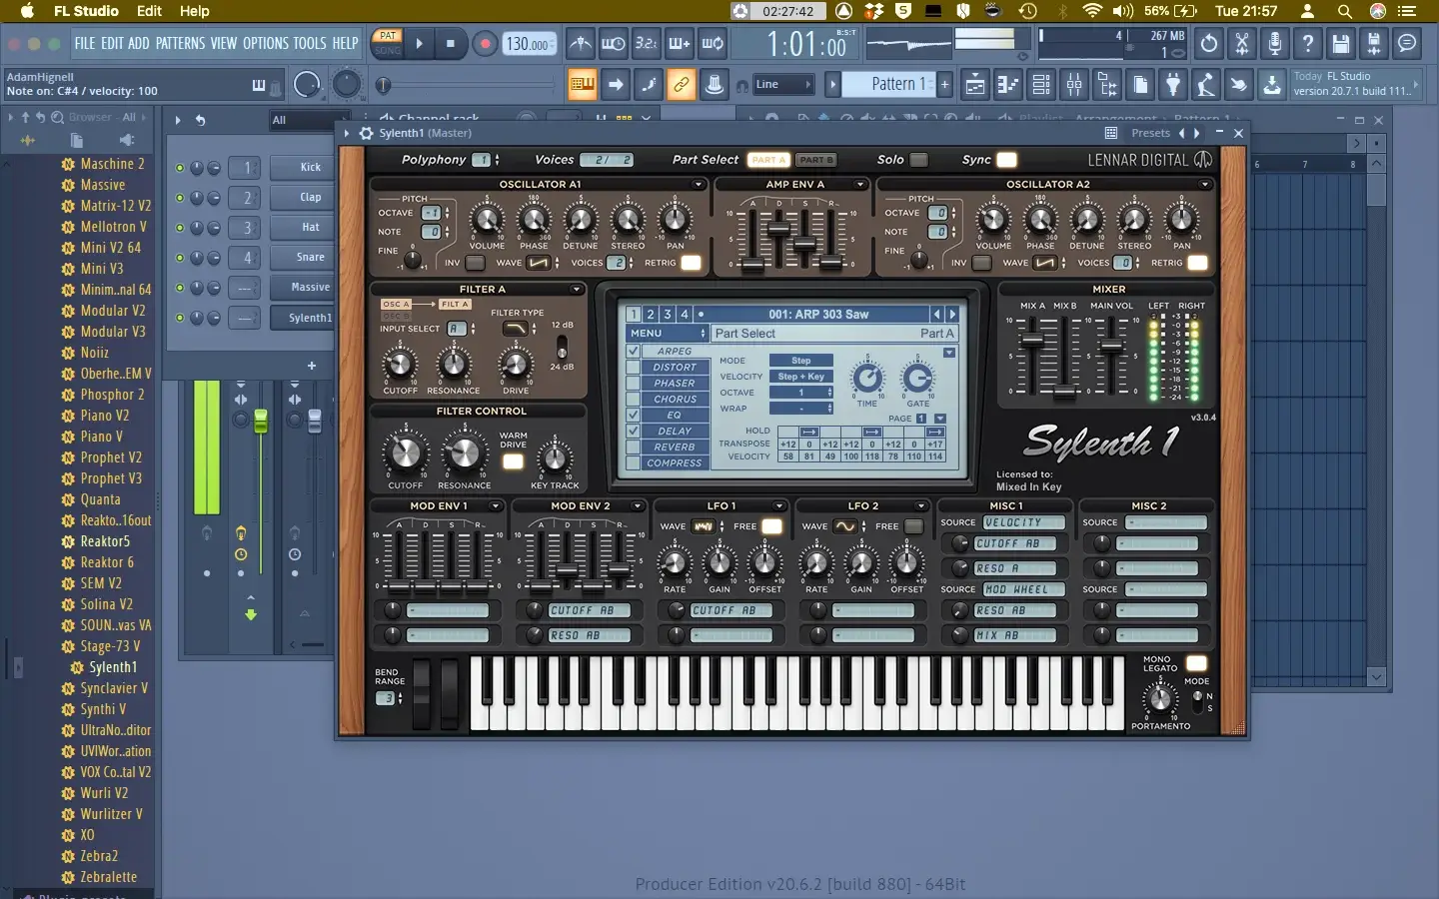This screenshot has width=1439, height=899.
Task: Open the Pattern 1 selector dropdown
Action: tap(889, 85)
